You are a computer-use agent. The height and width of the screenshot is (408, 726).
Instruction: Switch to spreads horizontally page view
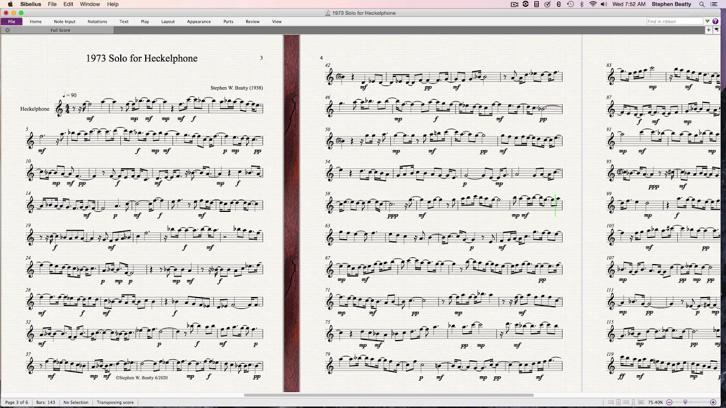pos(611,402)
